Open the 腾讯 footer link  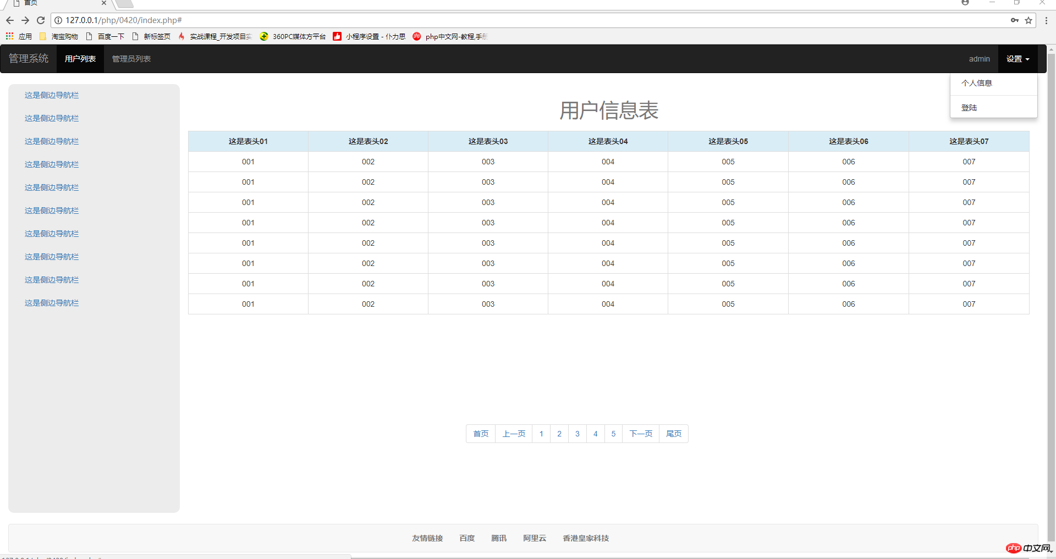pyautogui.click(x=499, y=538)
